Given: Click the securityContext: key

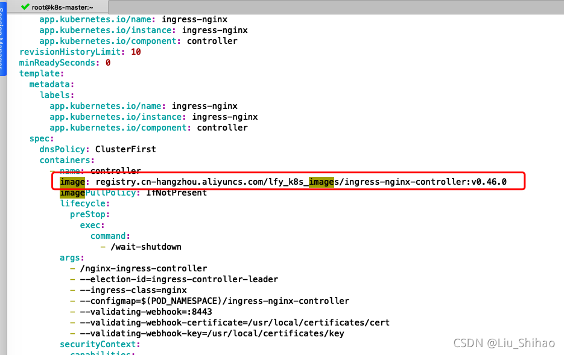Looking at the screenshot, I should pyautogui.click(x=100, y=344).
